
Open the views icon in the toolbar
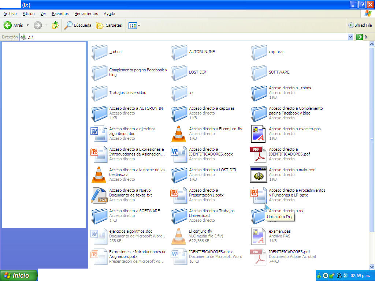[133, 25]
